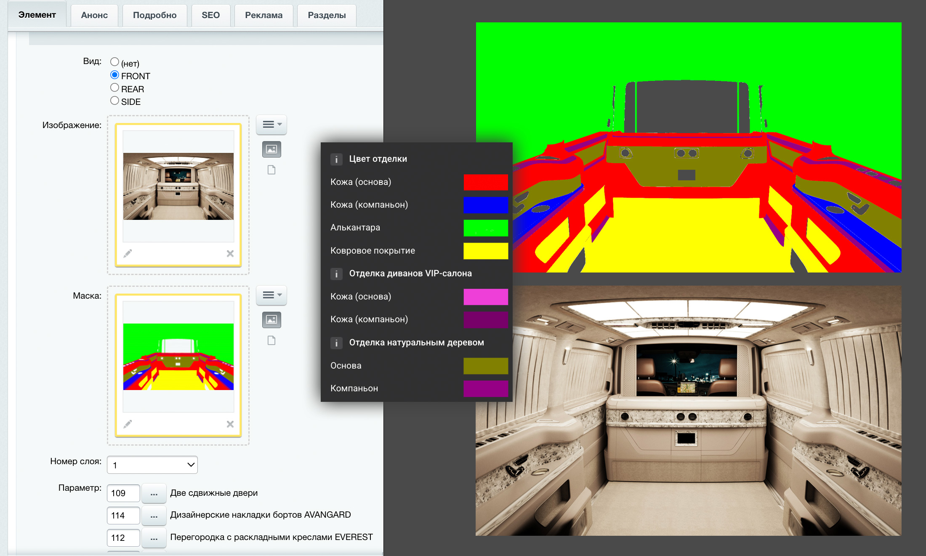The width and height of the screenshot is (926, 556).
Task: Expand the Номер слоя dropdown
Action: click(x=152, y=465)
